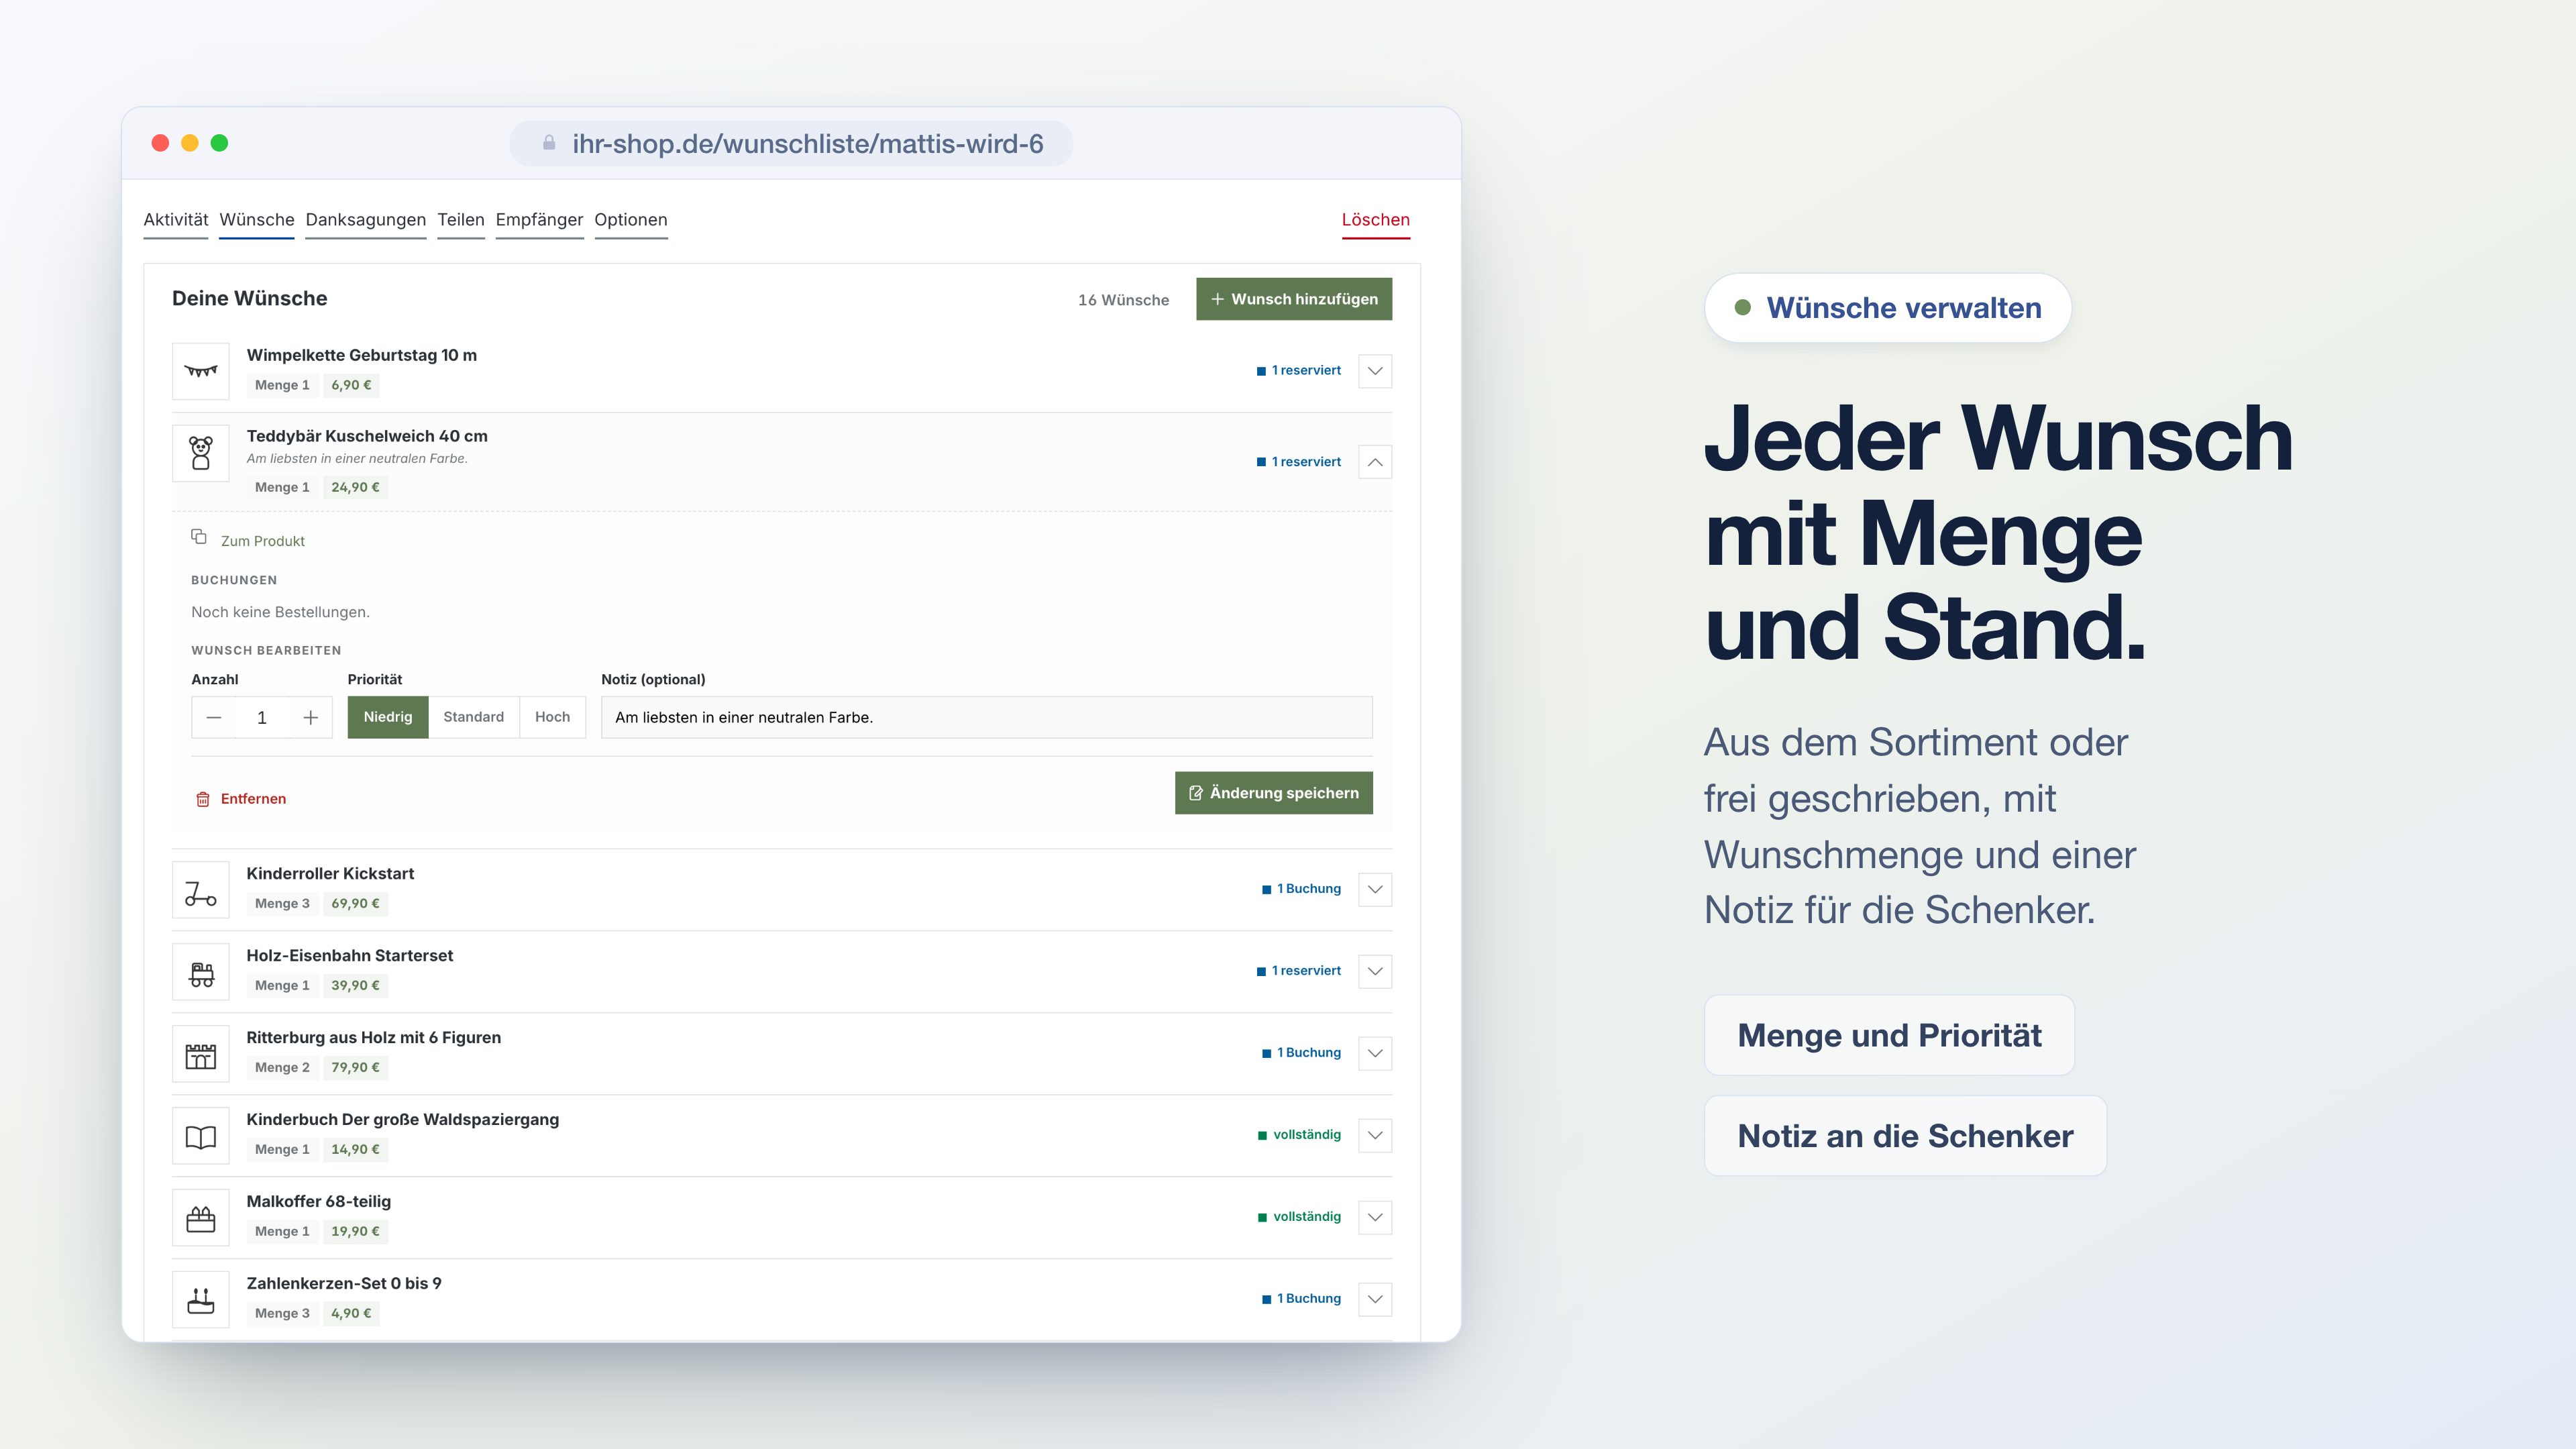Click the 1 reserviert status on Wimpelkette
Screen dimensions: 2576x1449
[x=1299, y=371]
